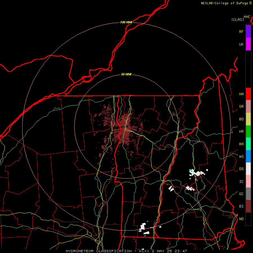Click the HYDROMETEOR CLASSIFICATION title text
Viewport: 253px width, 253px height.
pos(99,251)
